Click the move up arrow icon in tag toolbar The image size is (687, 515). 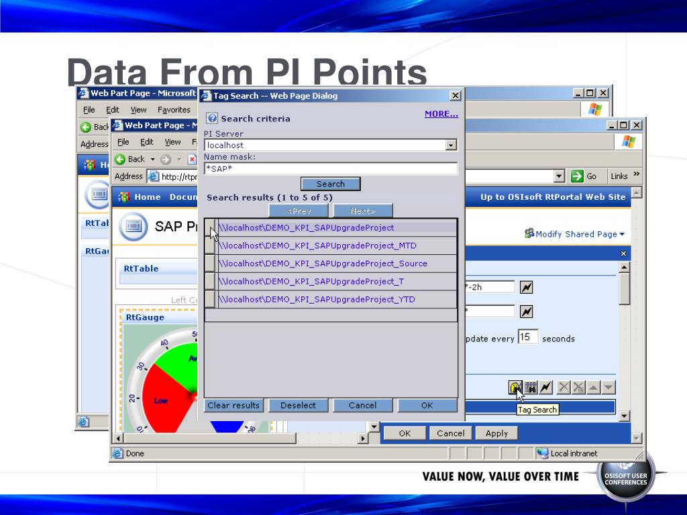click(x=593, y=387)
